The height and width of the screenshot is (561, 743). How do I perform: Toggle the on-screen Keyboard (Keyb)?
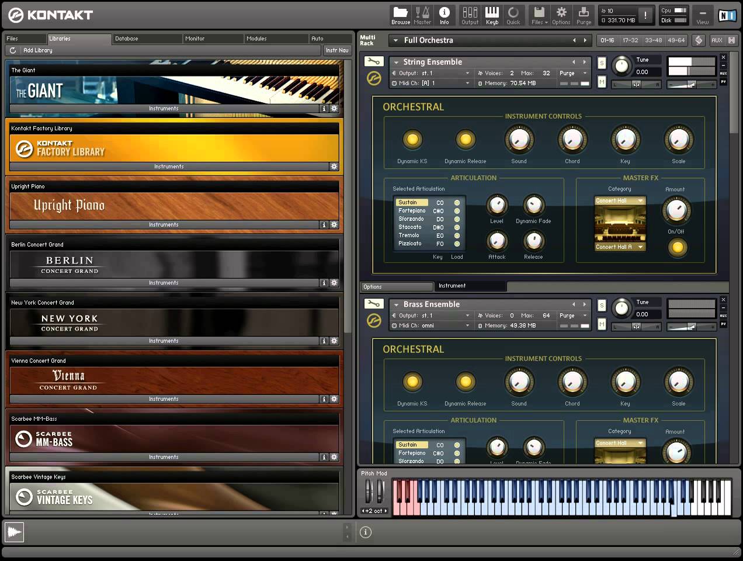click(x=492, y=15)
